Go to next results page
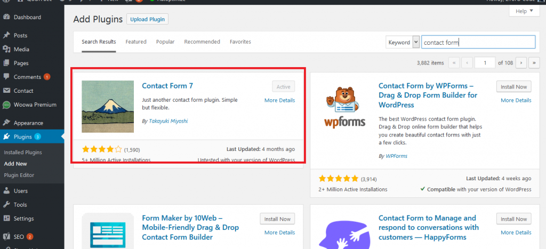The image size is (546, 249). pyautogui.click(x=521, y=63)
